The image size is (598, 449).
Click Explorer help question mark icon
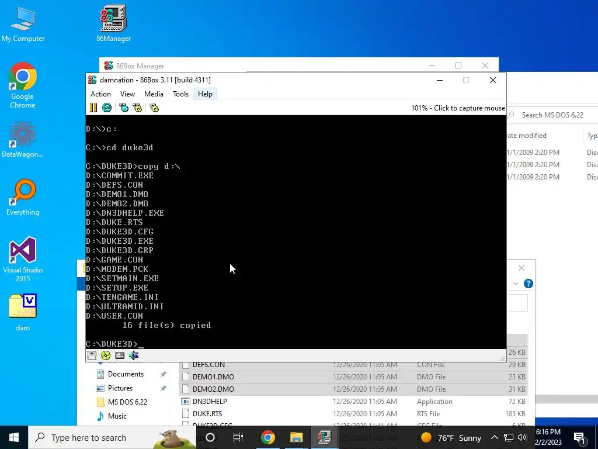click(x=528, y=284)
